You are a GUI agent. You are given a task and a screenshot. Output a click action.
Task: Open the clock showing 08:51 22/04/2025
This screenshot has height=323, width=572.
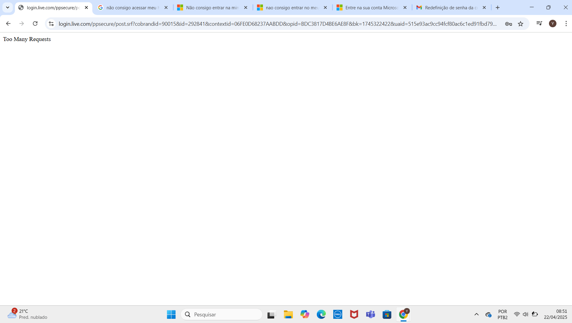coord(555,314)
